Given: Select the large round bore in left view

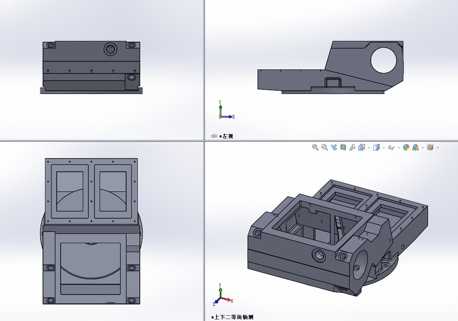Looking at the screenshot, I should (x=384, y=61).
